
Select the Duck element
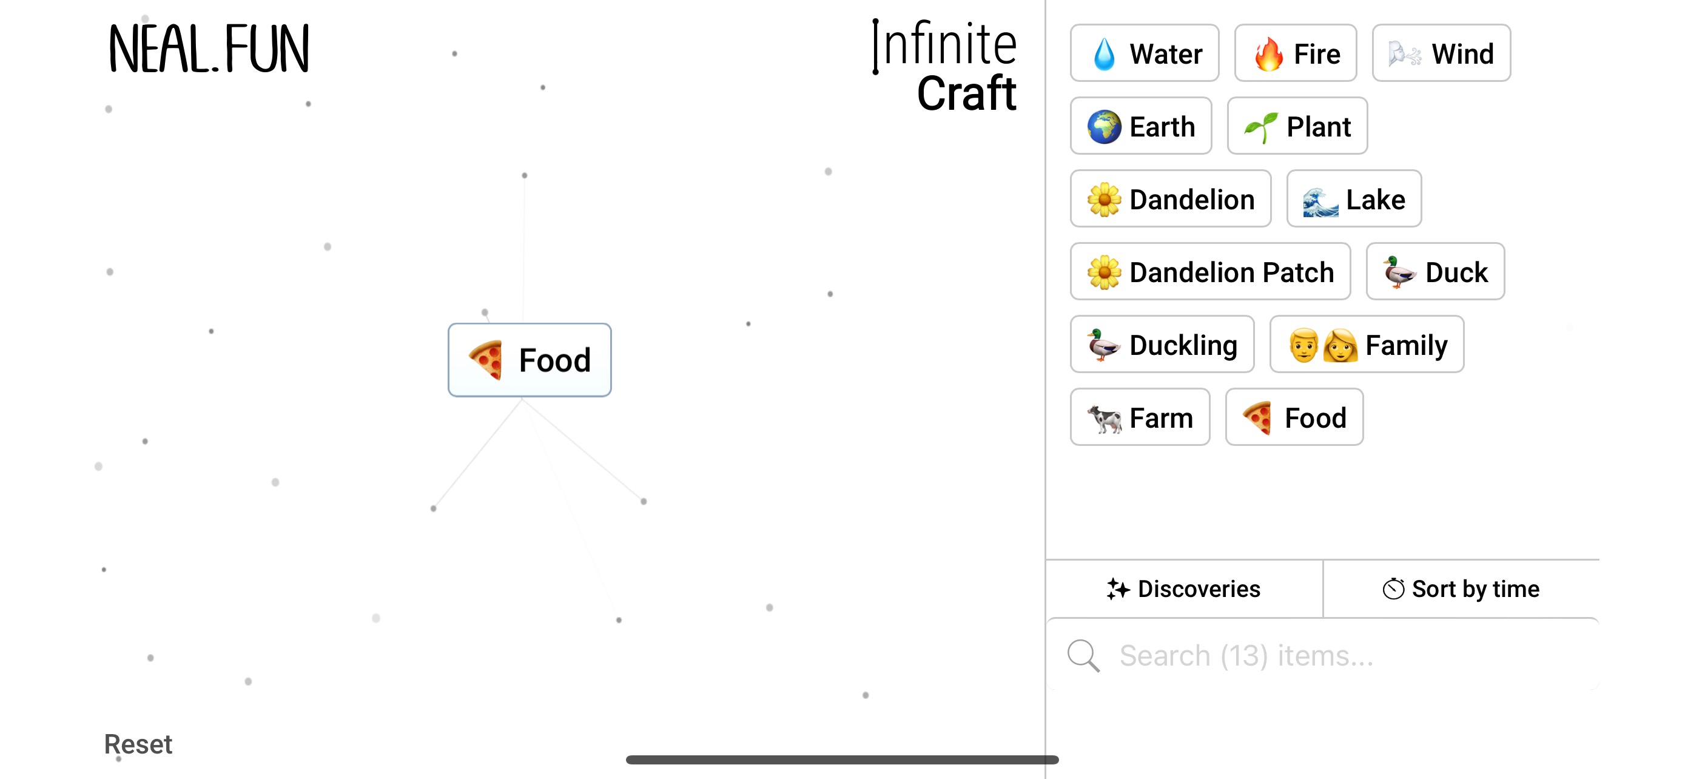(x=1435, y=271)
